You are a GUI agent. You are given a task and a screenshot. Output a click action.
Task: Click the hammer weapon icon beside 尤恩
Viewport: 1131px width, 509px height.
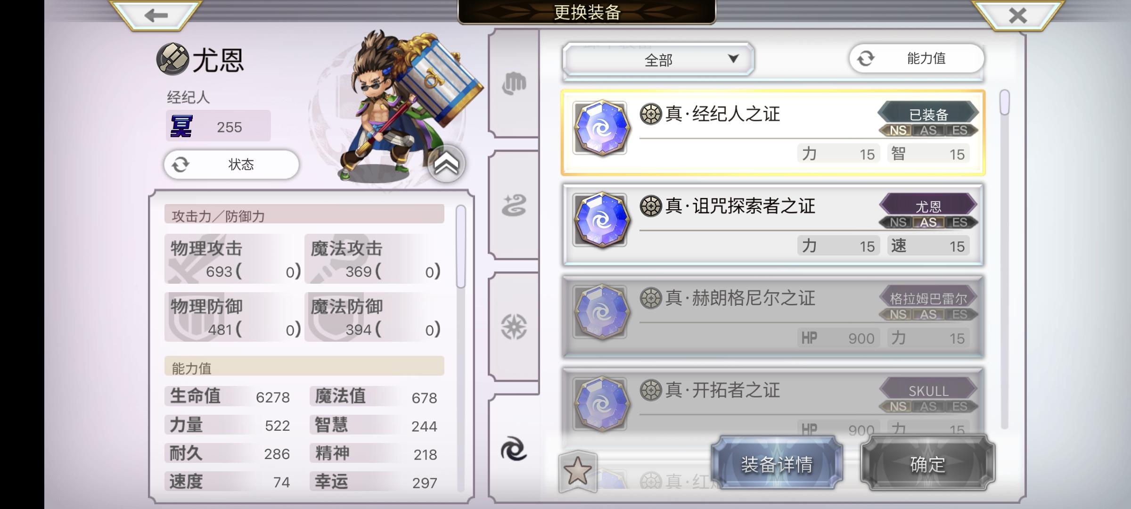tap(172, 59)
